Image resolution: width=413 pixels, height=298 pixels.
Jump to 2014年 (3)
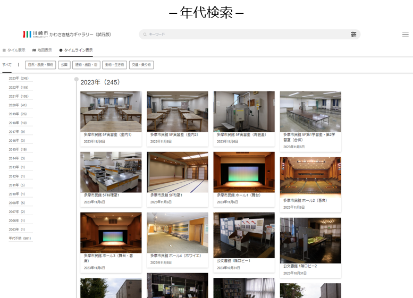pos(17,158)
